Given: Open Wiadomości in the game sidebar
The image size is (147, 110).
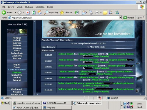Looking at the screenshot, I should 17,89.
